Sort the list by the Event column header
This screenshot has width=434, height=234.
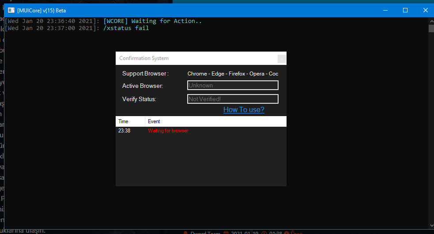point(215,121)
